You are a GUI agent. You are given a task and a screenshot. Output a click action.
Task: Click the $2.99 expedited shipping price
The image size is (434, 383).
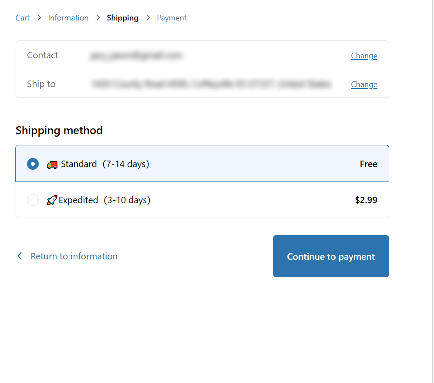[x=366, y=200]
